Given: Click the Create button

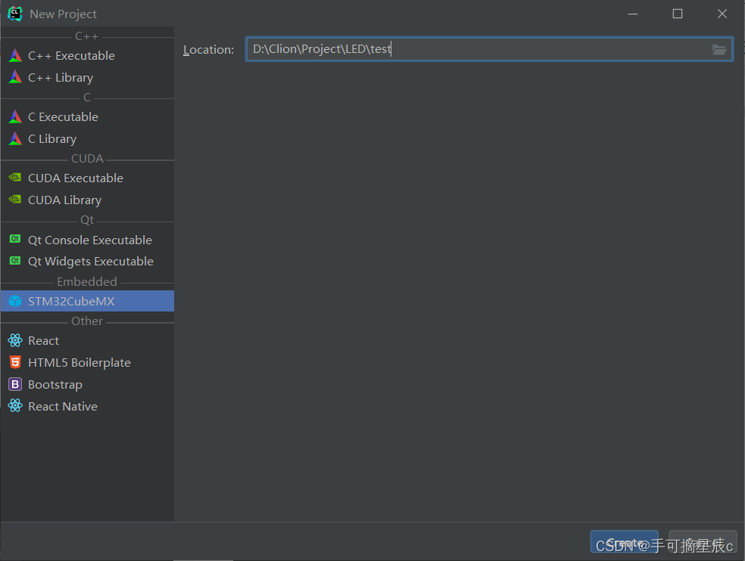Looking at the screenshot, I should pos(624,542).
